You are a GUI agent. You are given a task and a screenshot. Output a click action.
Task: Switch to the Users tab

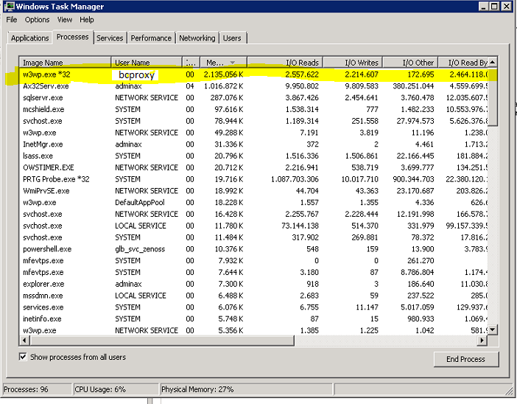point(232,38)
